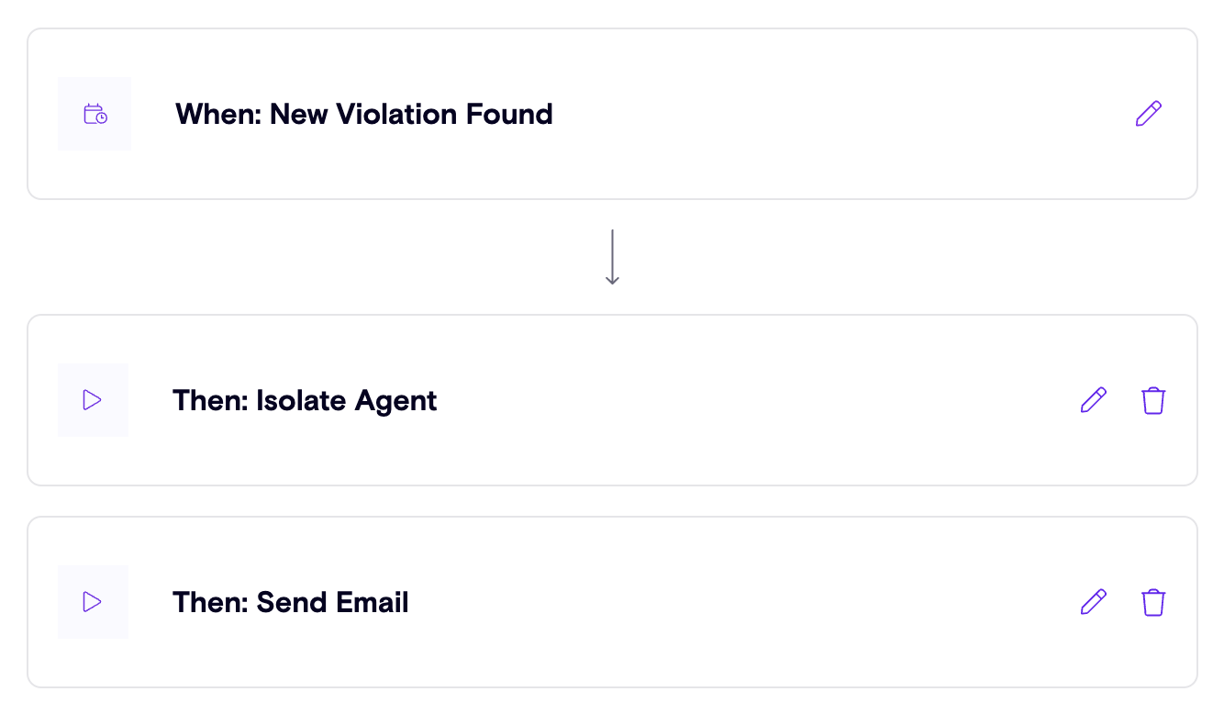Click the play icon beside Send Email

(92, 602)
